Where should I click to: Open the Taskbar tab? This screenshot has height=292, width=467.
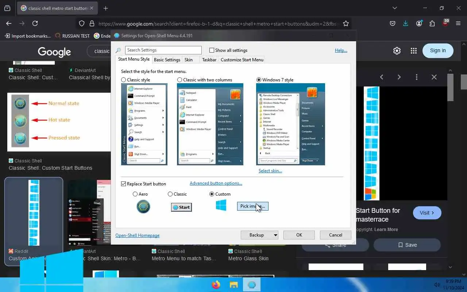[x=209, y=59]
